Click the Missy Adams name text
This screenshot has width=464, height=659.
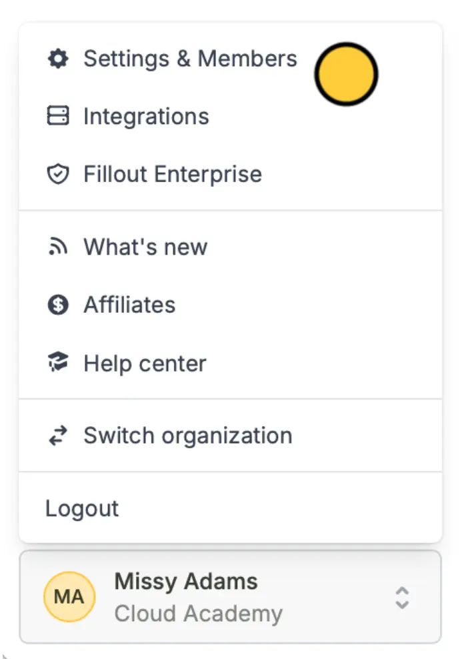pos(186,582)
